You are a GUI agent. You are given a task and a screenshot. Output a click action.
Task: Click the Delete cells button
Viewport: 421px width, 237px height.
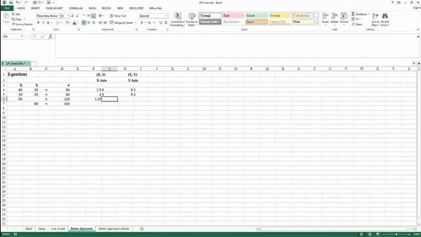335,19
